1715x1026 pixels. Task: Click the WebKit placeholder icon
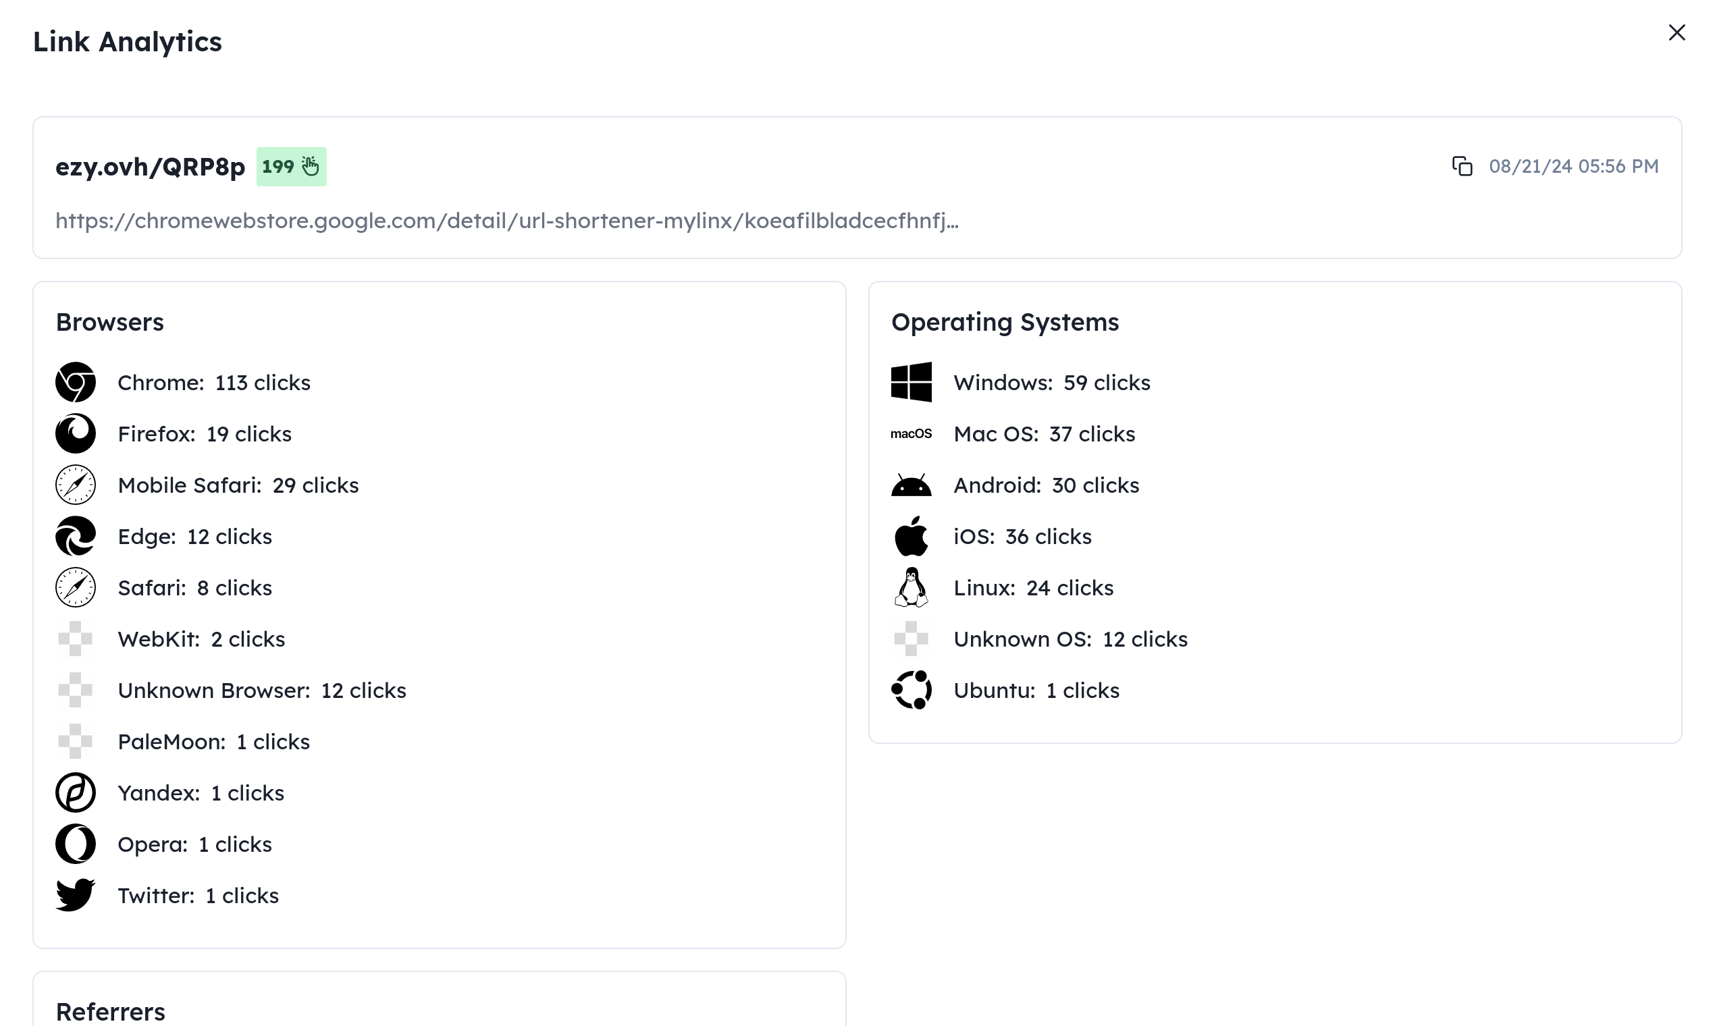76,638
